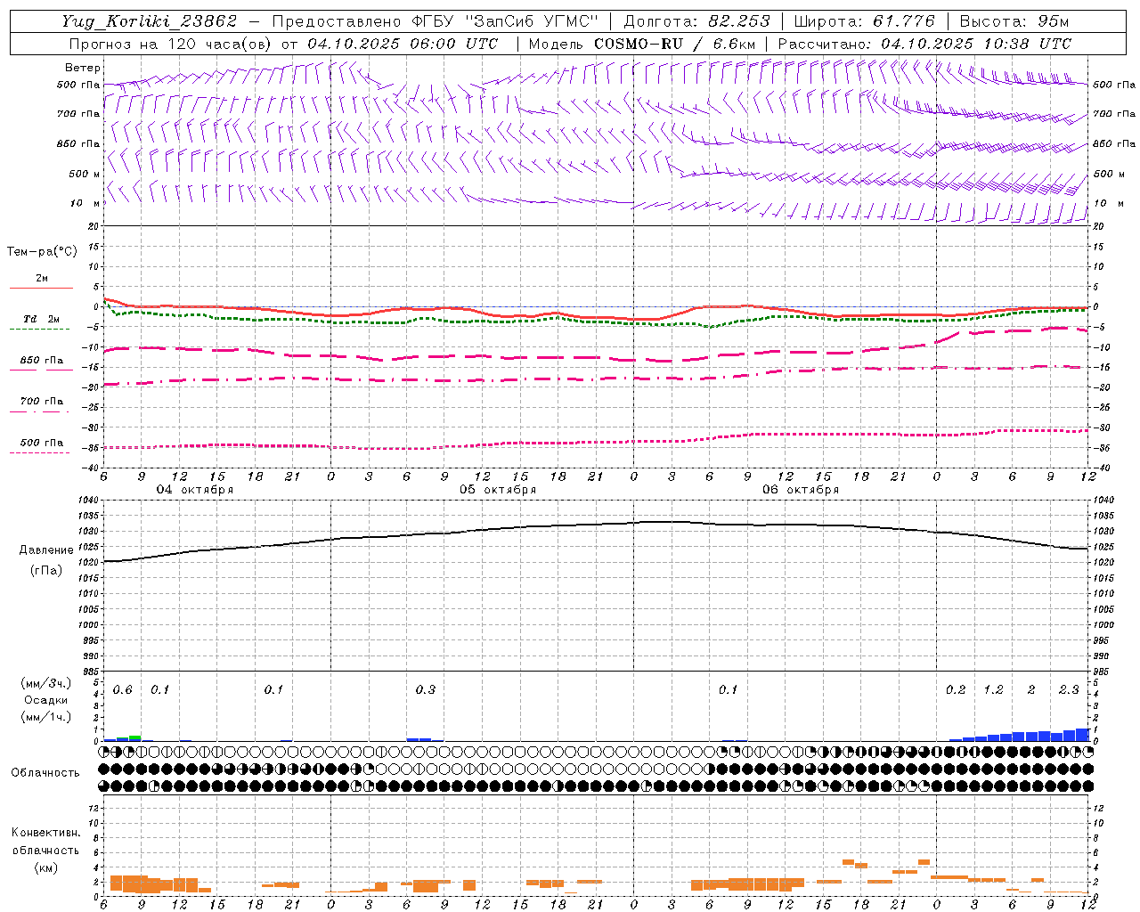Click the 0.2 precipitation total
The width and height of the screenshot is (1140, 912).
point(956,690)
